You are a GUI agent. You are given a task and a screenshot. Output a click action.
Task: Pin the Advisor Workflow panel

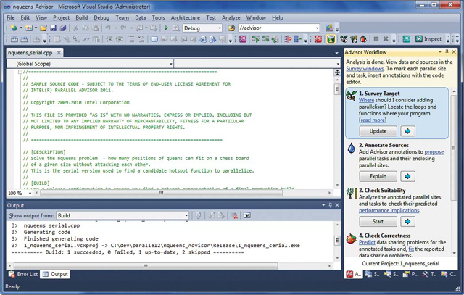[447, 52]
